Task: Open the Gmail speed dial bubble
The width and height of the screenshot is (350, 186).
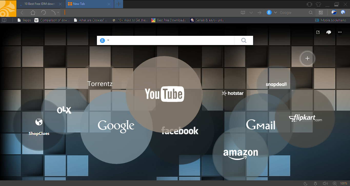Action: click(261, 125)
